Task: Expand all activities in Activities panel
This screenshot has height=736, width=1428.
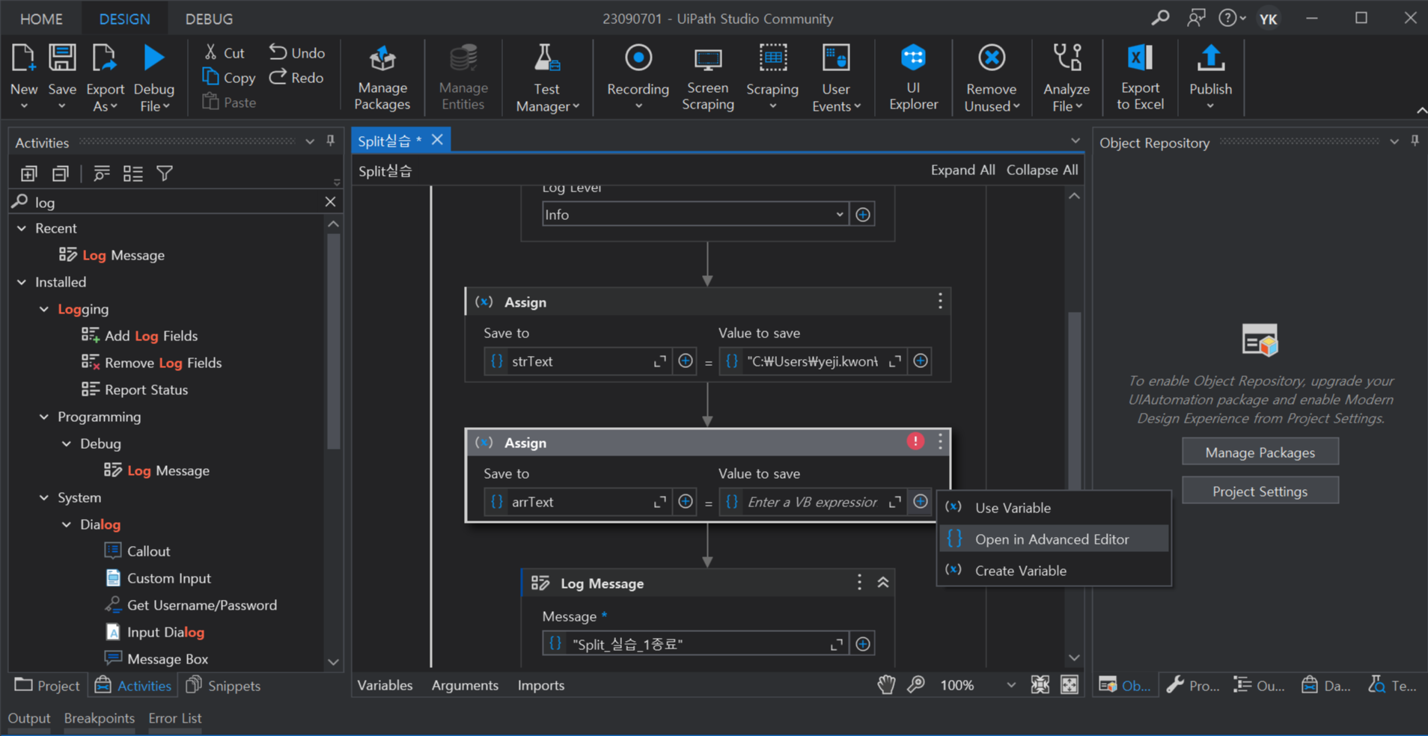Action: (x=29, y=174)
